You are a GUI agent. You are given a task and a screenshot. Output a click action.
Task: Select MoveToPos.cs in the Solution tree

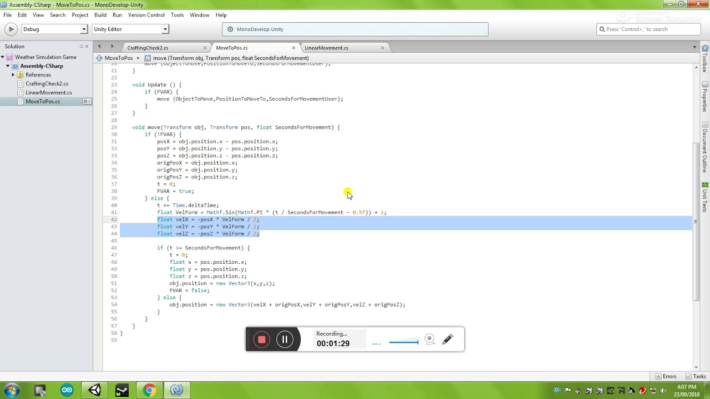tap(42, 101)
